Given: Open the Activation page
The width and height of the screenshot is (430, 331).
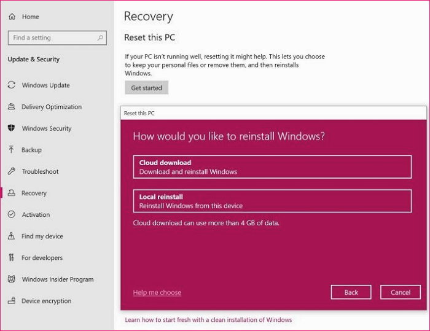Looking at the screenshot, I should (x=36, y=215).
